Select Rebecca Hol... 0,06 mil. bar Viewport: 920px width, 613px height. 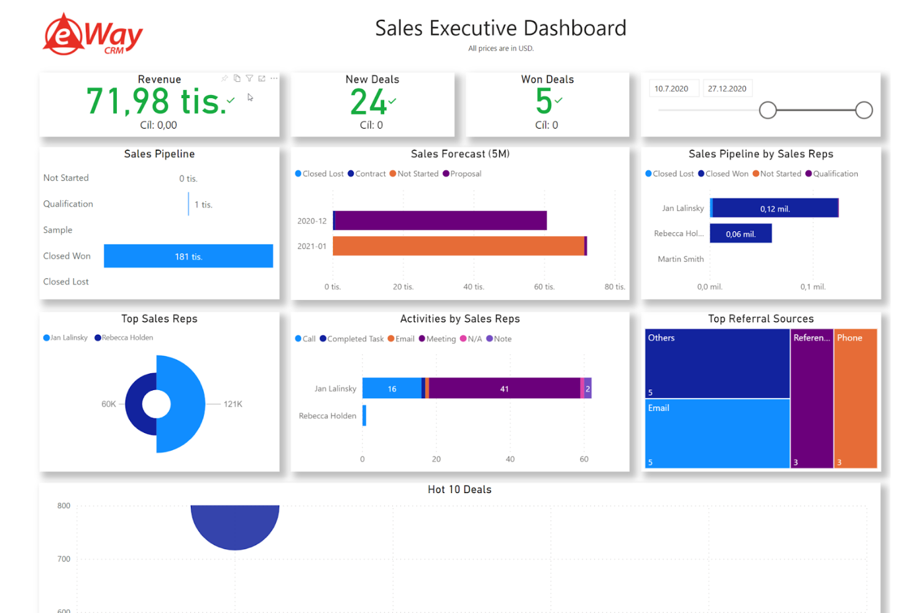(x=741, y=234)
